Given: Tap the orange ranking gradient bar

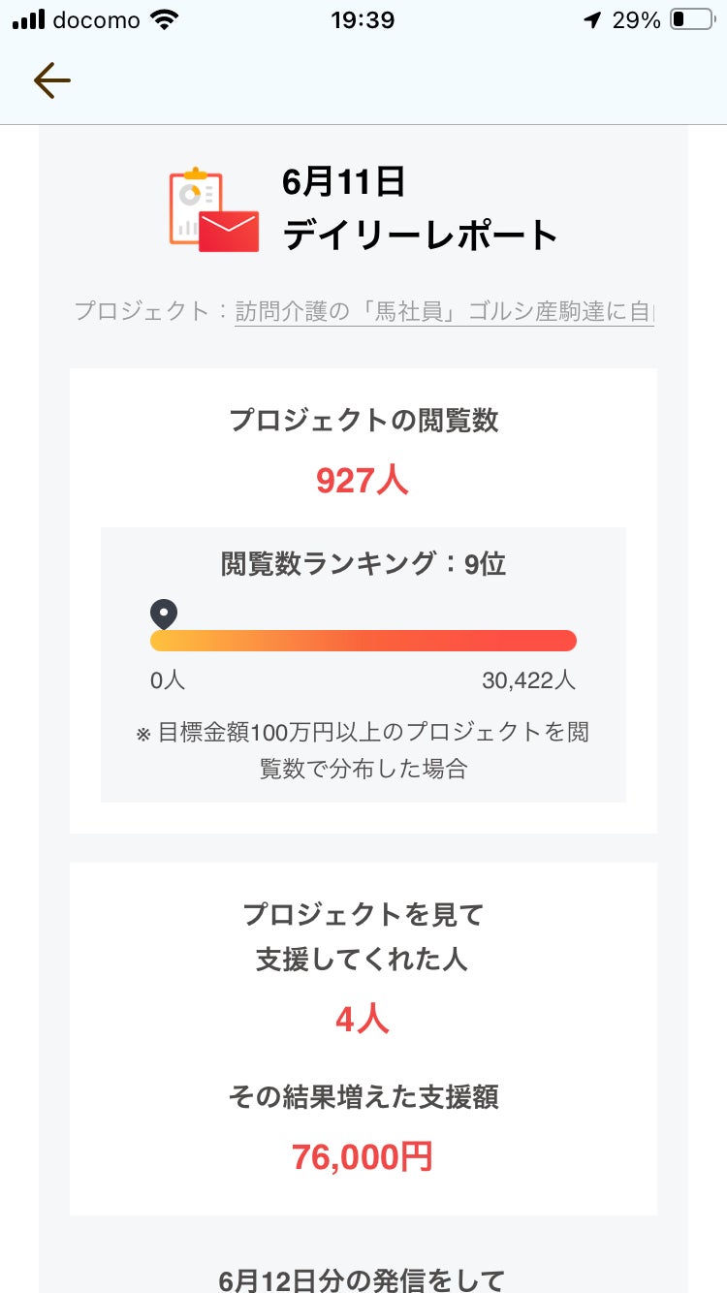Looking at the screenshot, I should (x=363, y=641).
